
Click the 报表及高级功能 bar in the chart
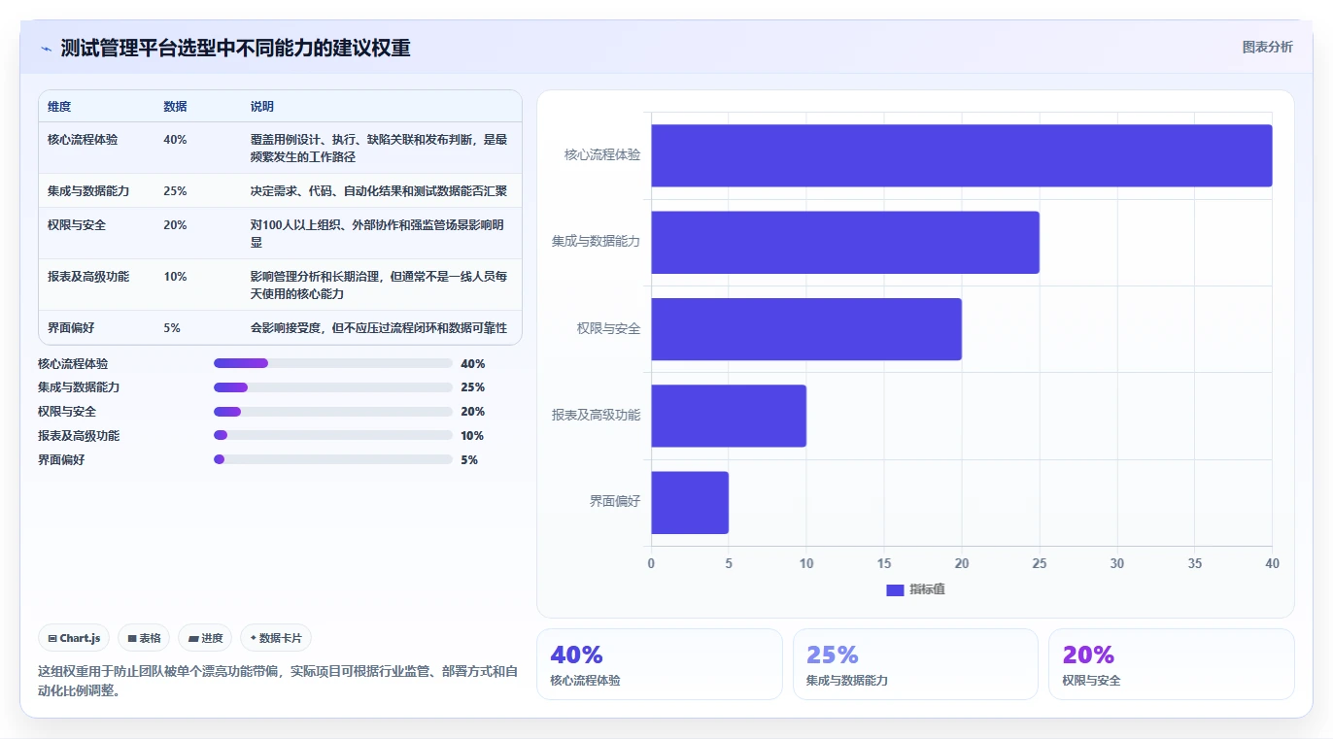click(729, 416)
